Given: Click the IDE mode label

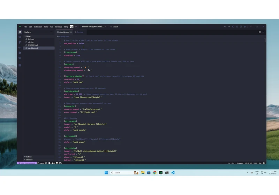Looking at the screenshot, I should tap(76, 27).
